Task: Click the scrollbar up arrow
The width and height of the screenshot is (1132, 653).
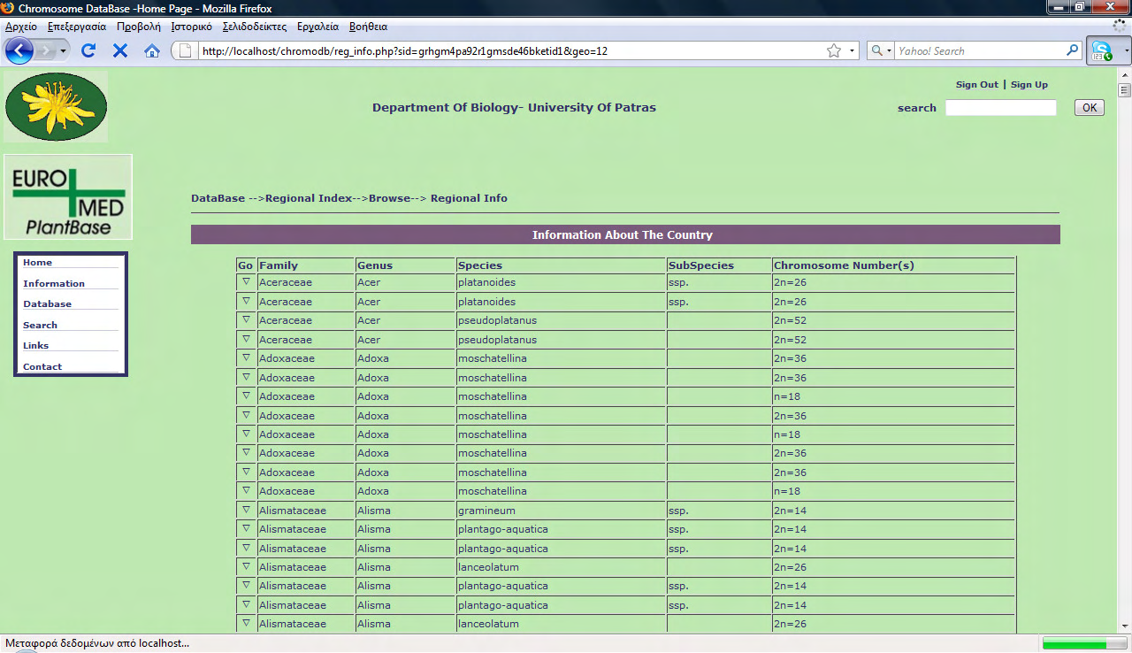Action: [x=1125, y=76]
